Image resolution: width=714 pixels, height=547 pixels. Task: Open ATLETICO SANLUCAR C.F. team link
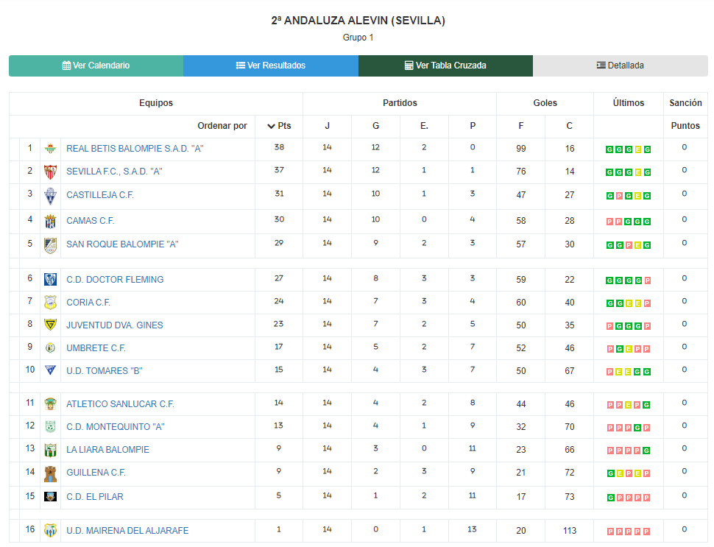120,404
